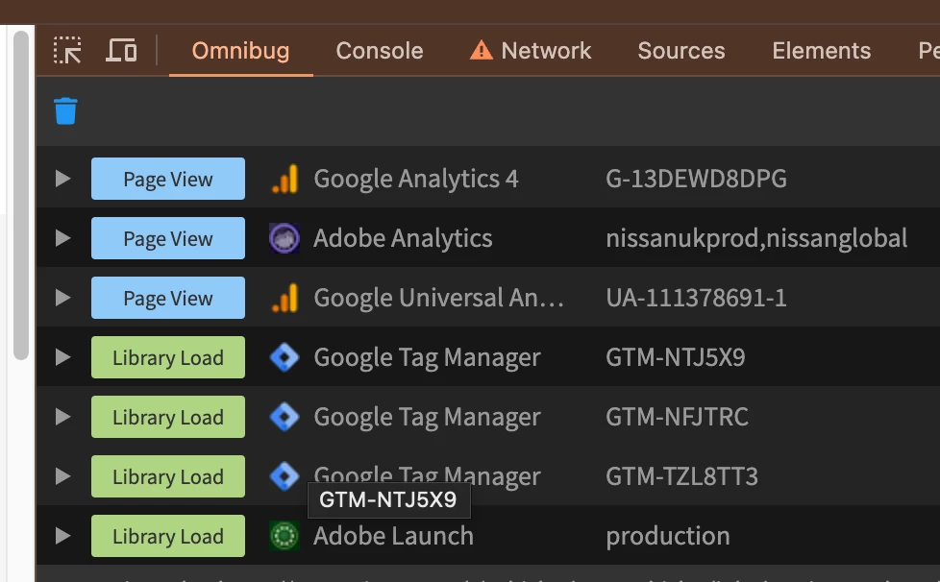This screenshot has width=940, height=582.
Task: Click the Google Analytics 4 provider name
Action: point(416,179)
